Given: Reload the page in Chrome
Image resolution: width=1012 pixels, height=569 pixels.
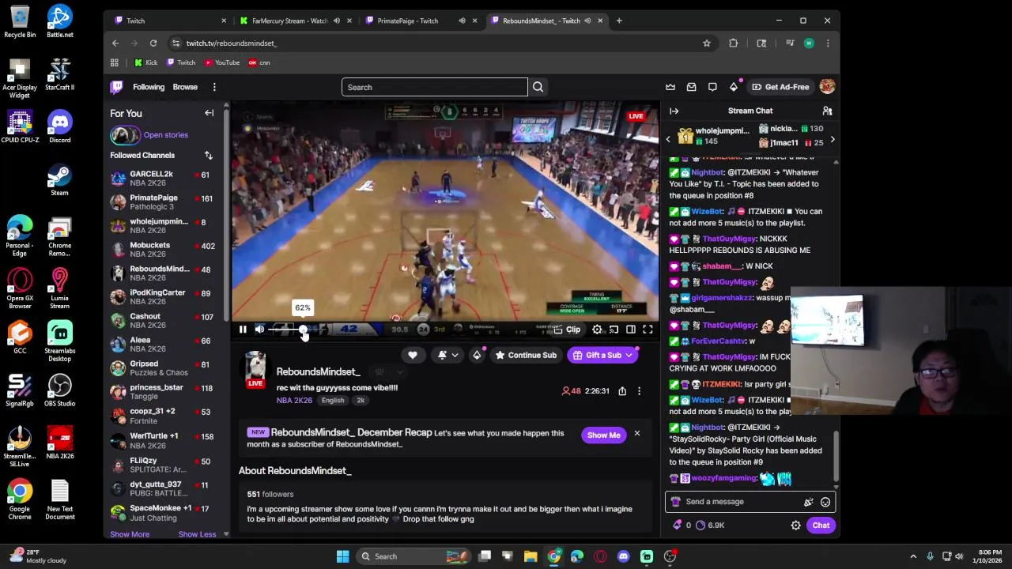Looking at the screenshot, I should [153, 43].
